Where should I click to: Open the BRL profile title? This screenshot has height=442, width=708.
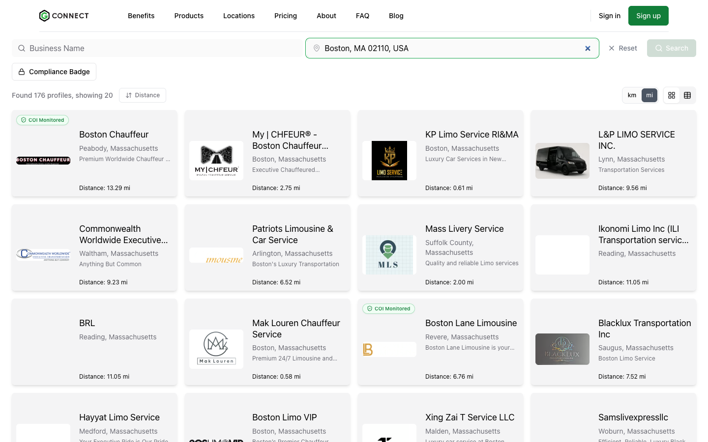pyautogui.click(x=87, y=323)
